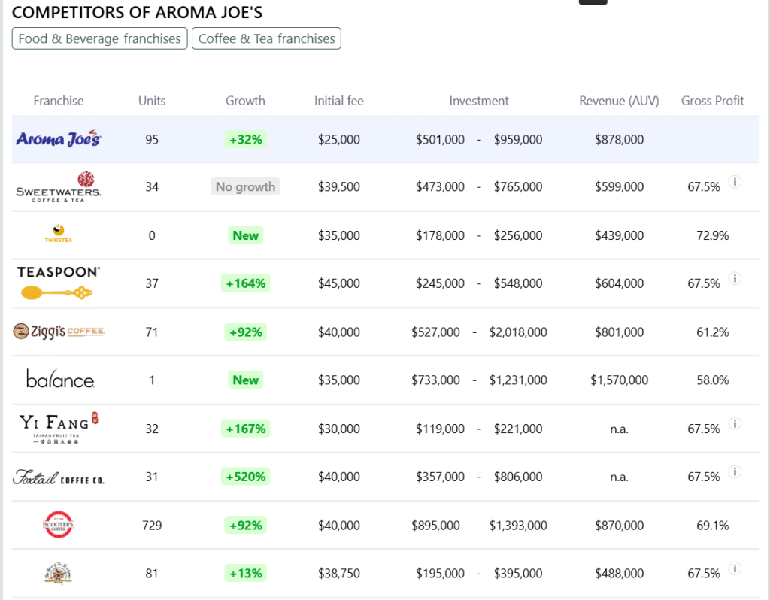Sort by the Growth column header
This screenshot has height=600, width=770.
[x=245, y=101]
